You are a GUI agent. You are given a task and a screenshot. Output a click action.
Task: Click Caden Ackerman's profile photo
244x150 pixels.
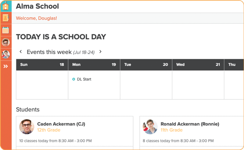tap(27, 127)
